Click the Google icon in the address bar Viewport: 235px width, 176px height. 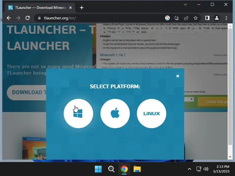coord(167,18)
